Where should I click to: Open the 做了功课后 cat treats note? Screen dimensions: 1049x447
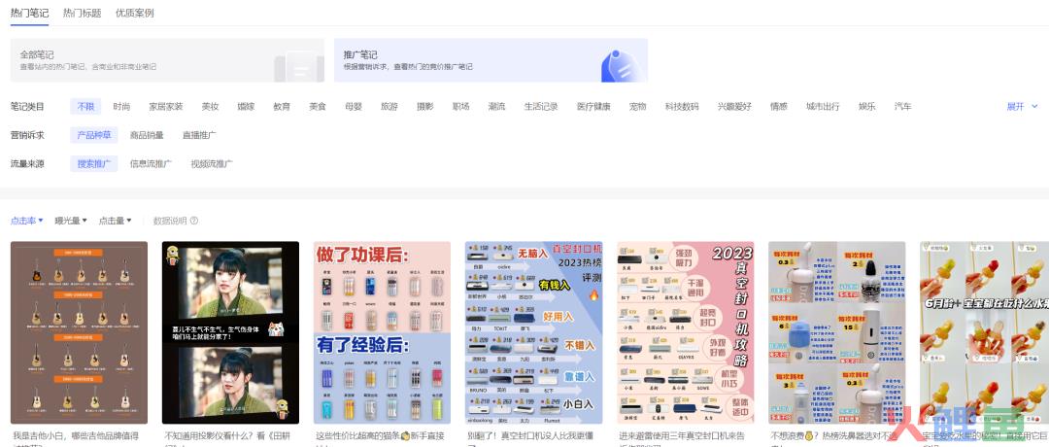382,332
